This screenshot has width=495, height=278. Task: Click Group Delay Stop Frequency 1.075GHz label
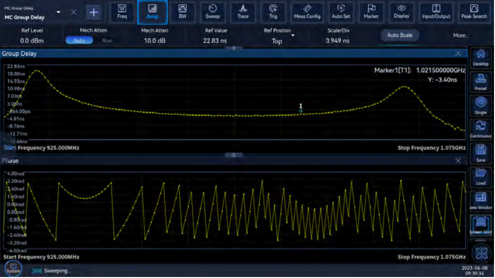pyautogui.click(x=431, y=148)
